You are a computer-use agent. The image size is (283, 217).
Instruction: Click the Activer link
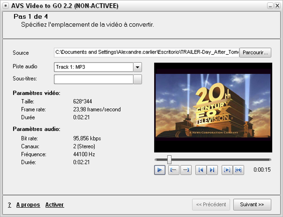coord(54,205)
